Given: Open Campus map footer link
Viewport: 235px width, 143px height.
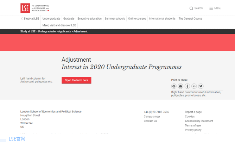Looking at the screenshot, I should (152, 117).
